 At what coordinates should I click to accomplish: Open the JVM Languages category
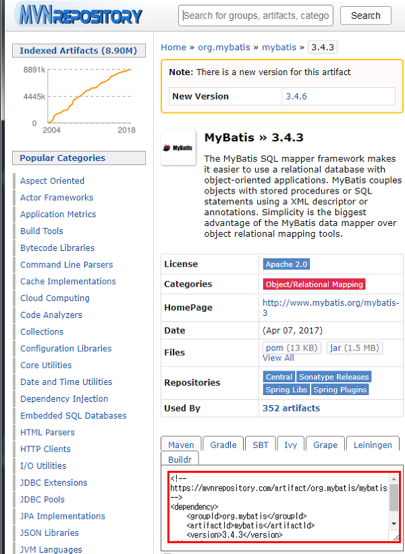tap(51, 550)
